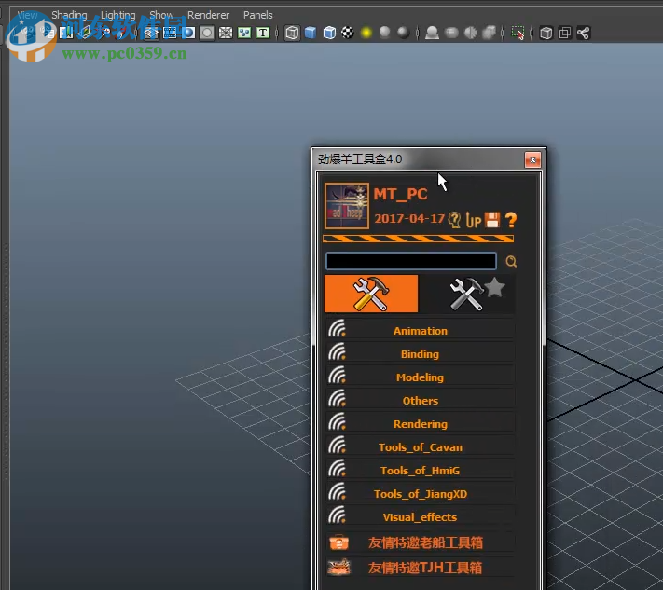Turn on use all lights yellow icon
Screen dimensions: 663x590
(x=366, y=33)
